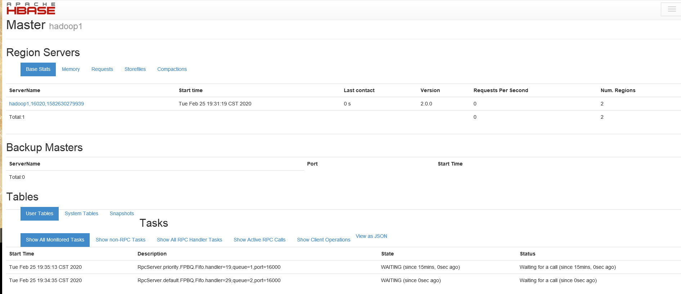Open the Snapshots tab
Image resolution: width=681 pixels, height=294 pixels.
click(x=122, y=214)
